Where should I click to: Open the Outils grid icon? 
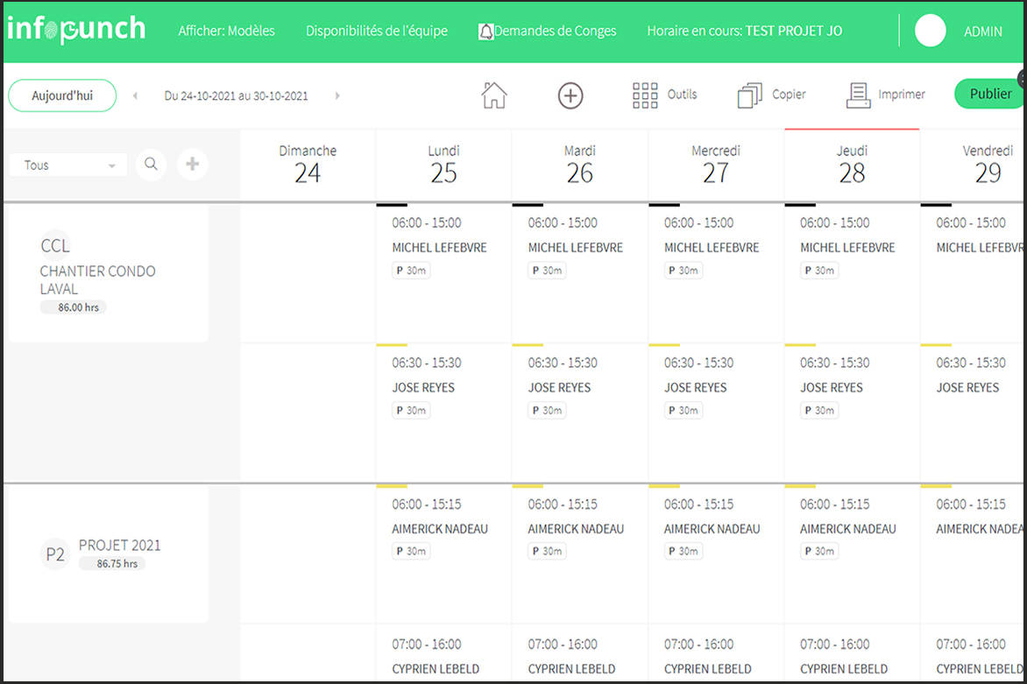645,95
